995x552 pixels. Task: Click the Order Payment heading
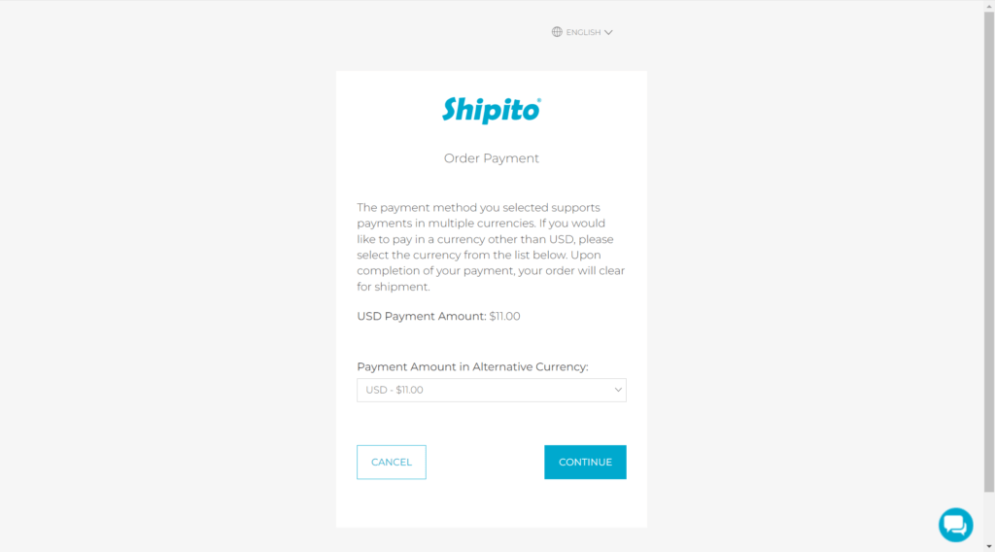(491, 158)
